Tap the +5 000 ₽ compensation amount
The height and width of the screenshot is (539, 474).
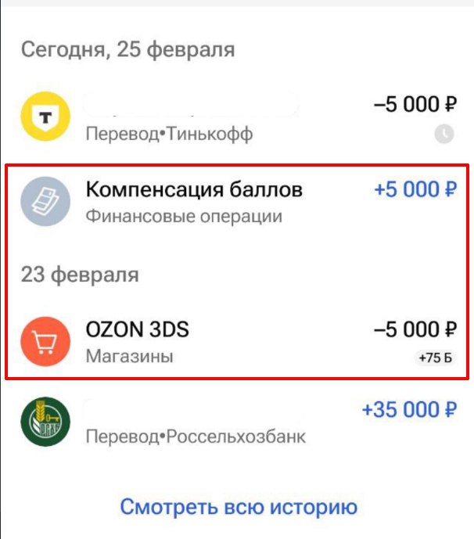click(x=415, y=189)
